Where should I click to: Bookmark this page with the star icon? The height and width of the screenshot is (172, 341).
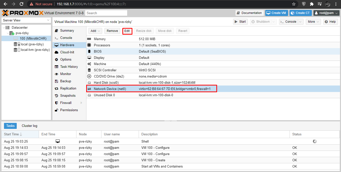click(294, 4)
